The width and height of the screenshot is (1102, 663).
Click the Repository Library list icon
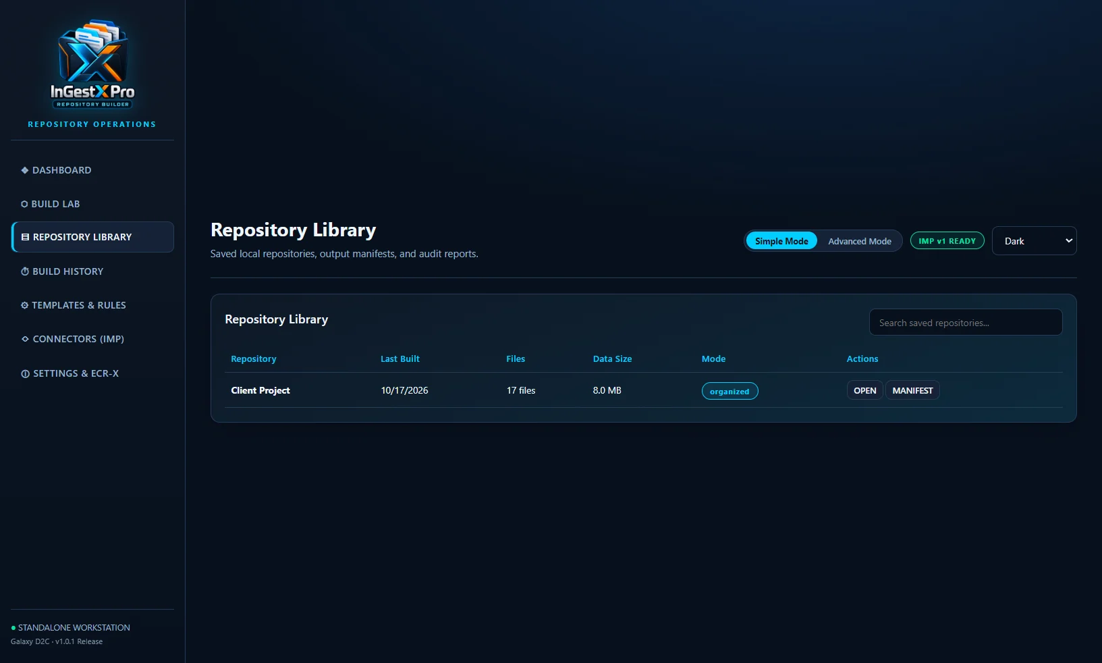(26, 237)
